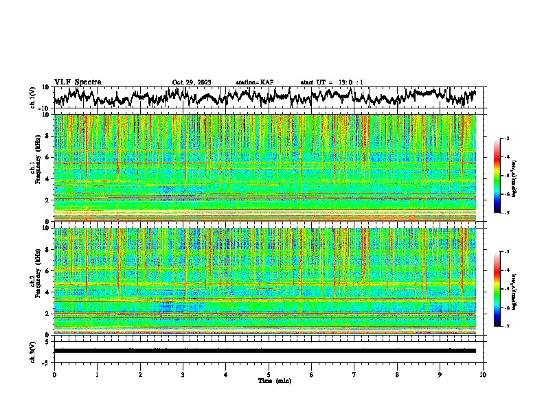The width and height of the screenshot is (544, 420).
Task: Click the "10" tick on the time axis
Action: point(483,375)
